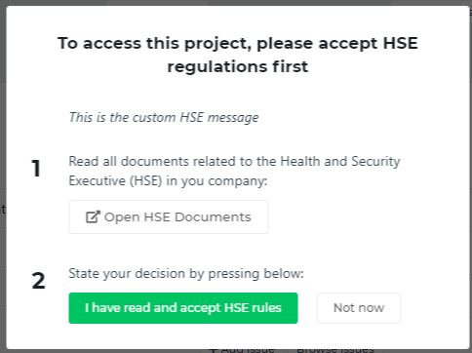
Task: Click the word 'HSE' in the heading's first line
Action: point(400,43)
